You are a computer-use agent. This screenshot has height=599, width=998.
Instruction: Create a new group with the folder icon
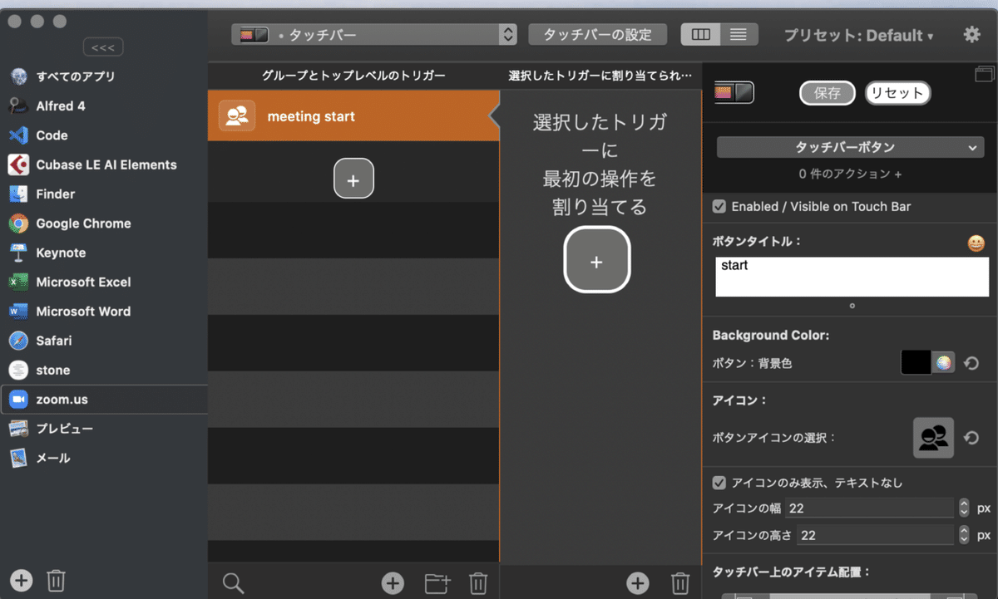point(436,582)
